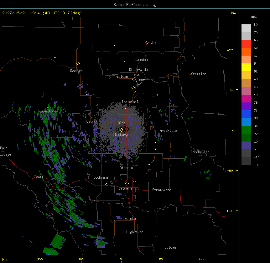
Task: Select the Lacombe city label
Action: [141, 60]
